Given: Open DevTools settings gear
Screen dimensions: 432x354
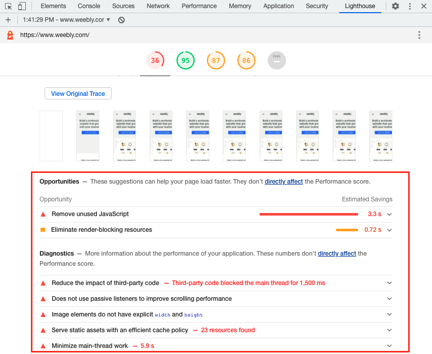Looking at the screenshot, I should [x=395, y=6].
